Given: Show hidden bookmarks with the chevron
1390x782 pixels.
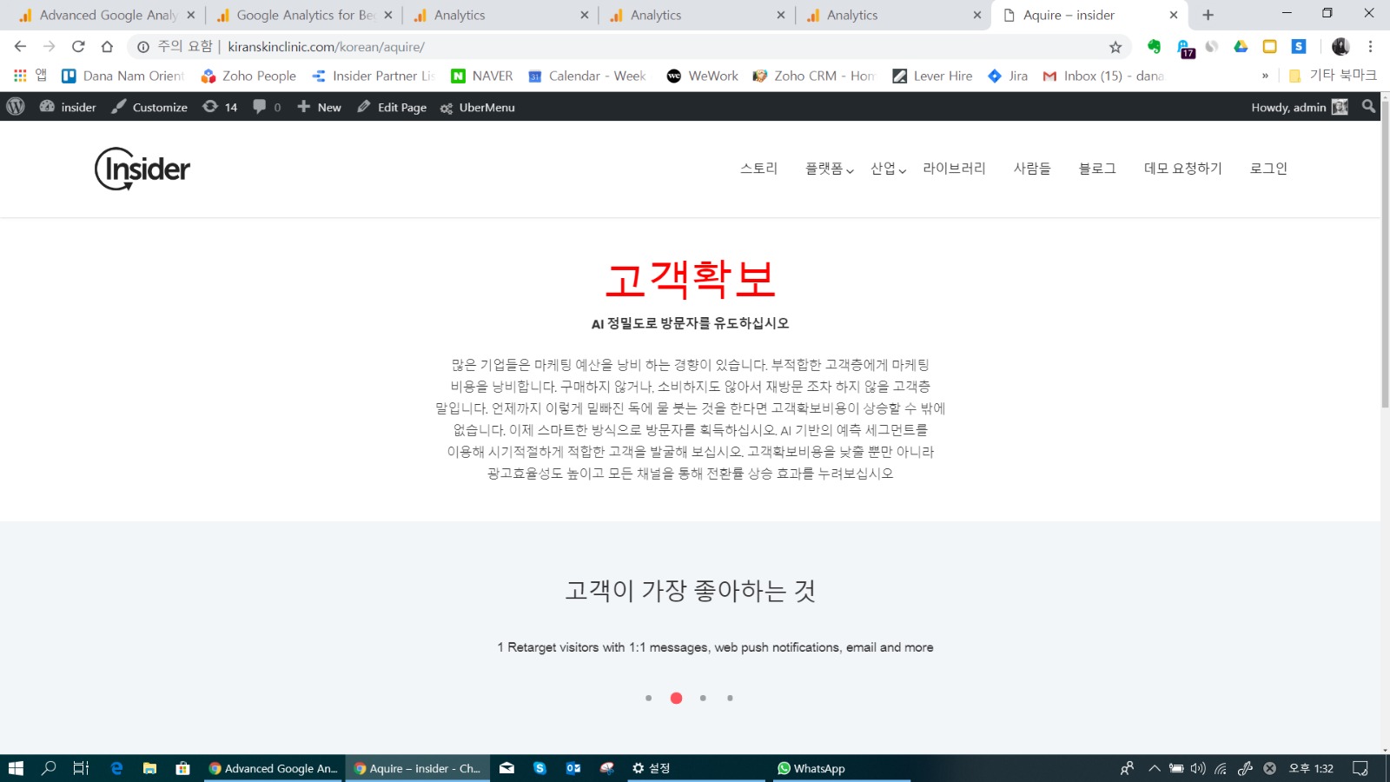Looking at the screenshot, I should pyautogui.click(x=1265, y=76).
